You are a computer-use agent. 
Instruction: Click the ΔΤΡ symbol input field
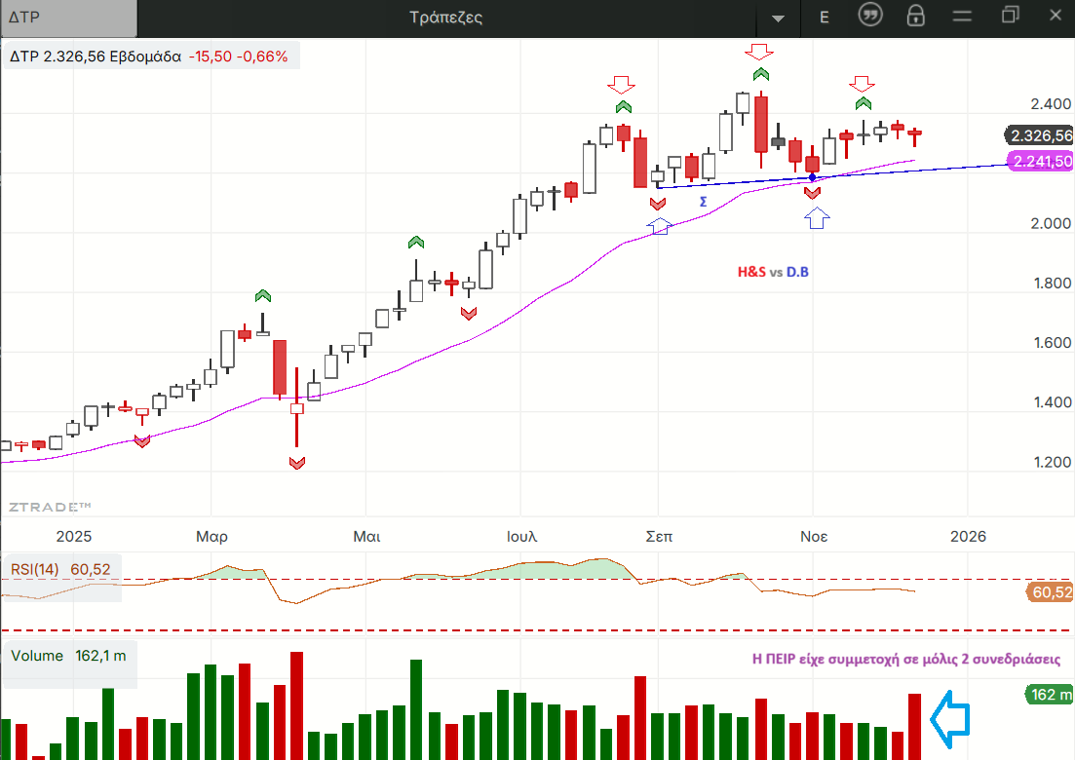68,18
